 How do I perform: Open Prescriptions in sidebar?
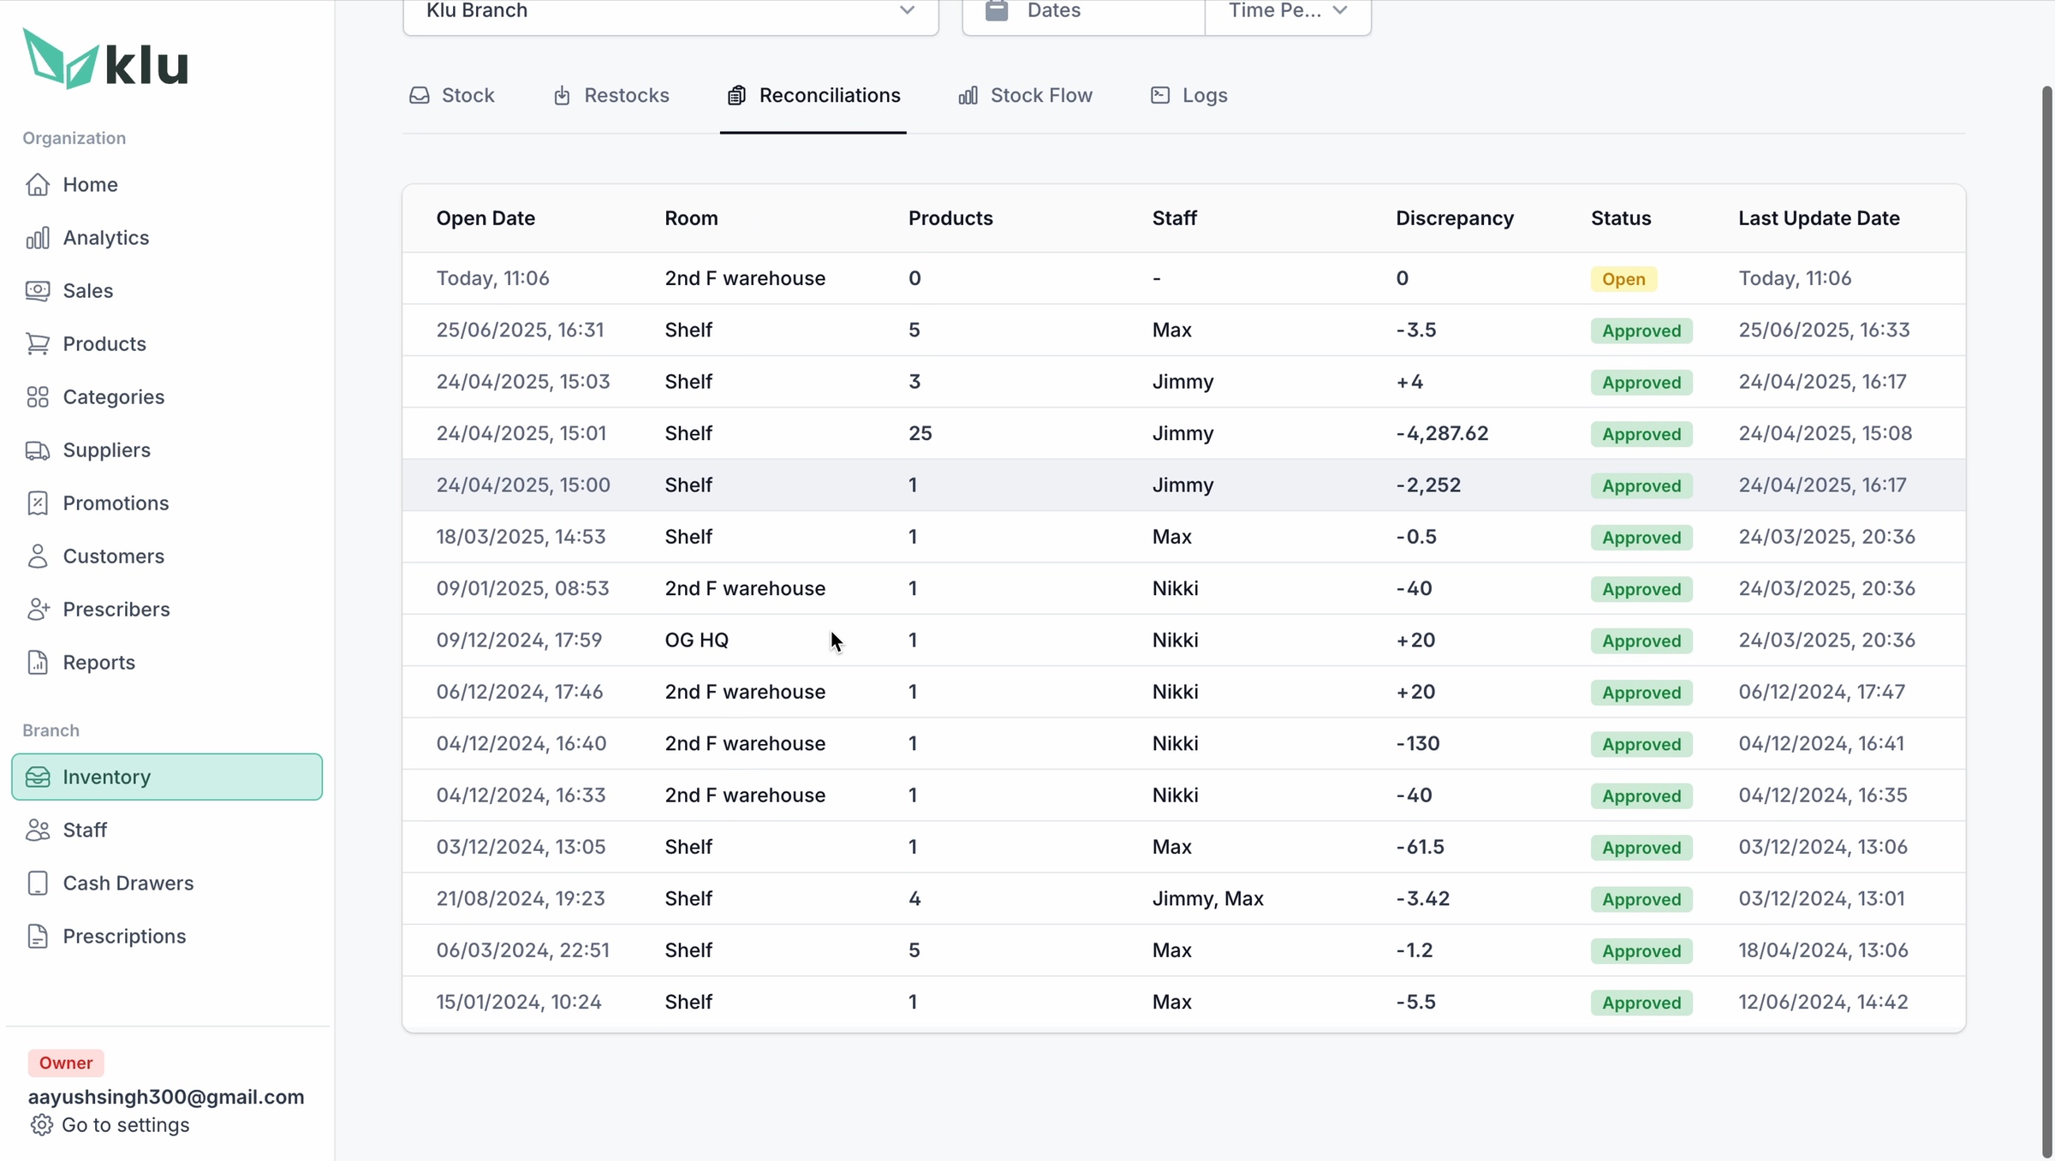[x=167, y=936]
